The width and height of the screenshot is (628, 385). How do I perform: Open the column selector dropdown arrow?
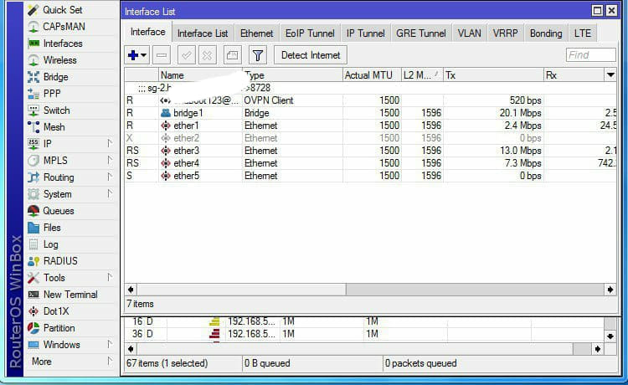point(610,74)
